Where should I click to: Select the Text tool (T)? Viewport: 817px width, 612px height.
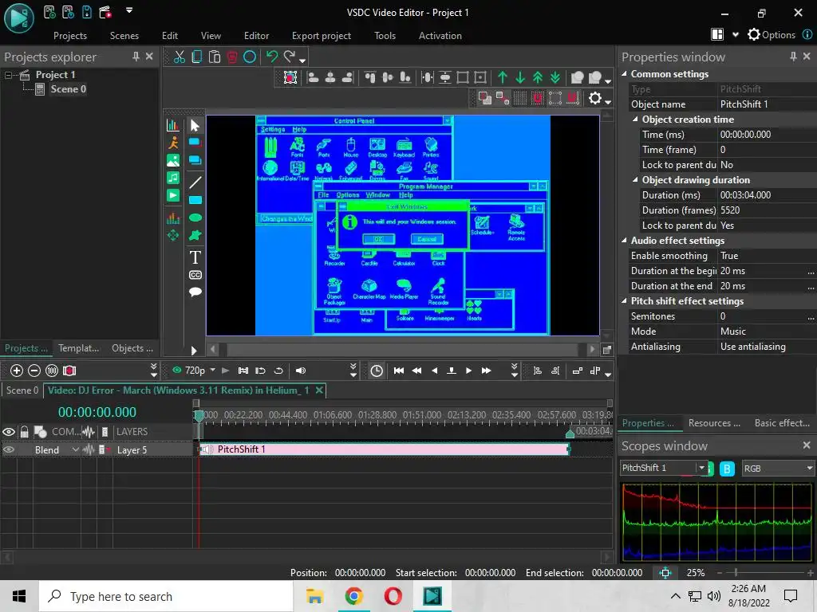(x=195, y=257)
